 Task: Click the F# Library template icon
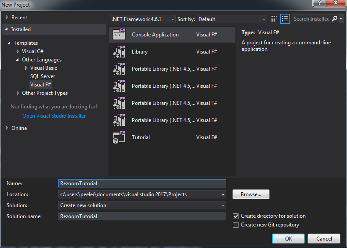pos(119,52)
